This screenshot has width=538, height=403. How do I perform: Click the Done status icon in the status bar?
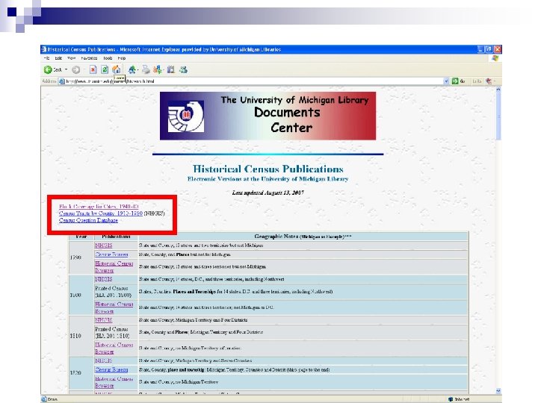pyautogui.click(x=44, y=399)
